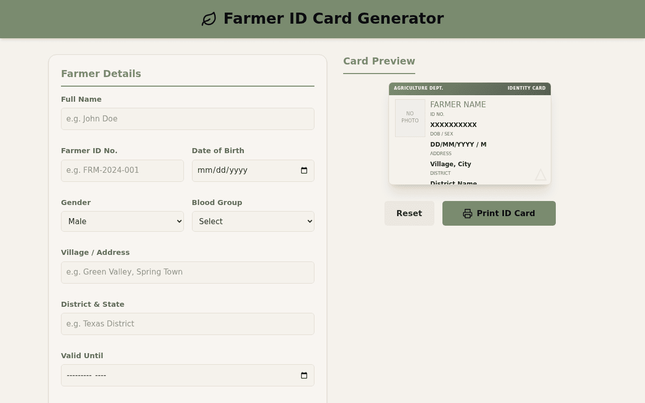This screenshot has height=403, width=645.
Task: Click the Farmer ID Card Generator title
Action: 334,19
